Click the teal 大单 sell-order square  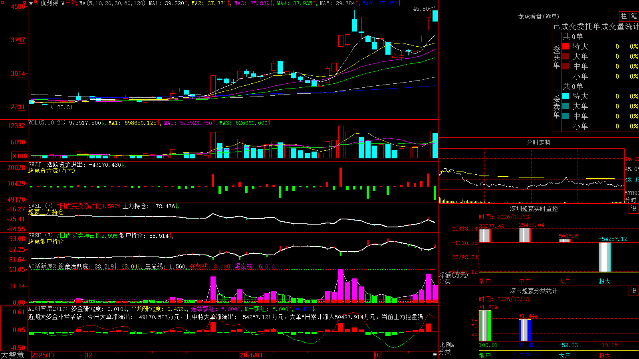[566, 106]
